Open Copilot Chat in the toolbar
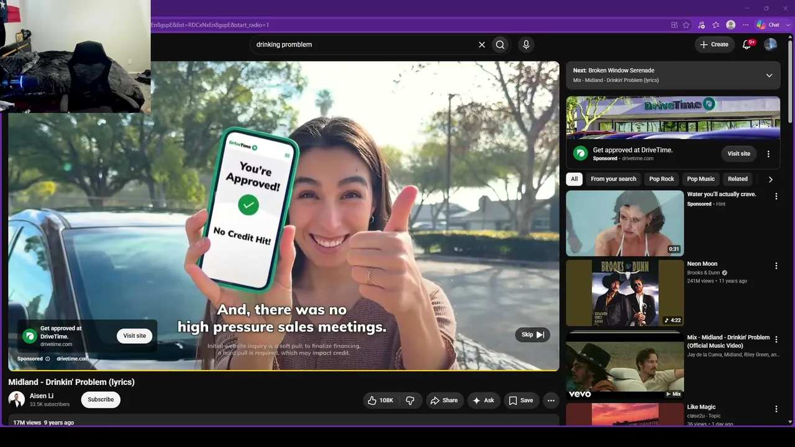This screenshot has width=795, height=447. 768,25
